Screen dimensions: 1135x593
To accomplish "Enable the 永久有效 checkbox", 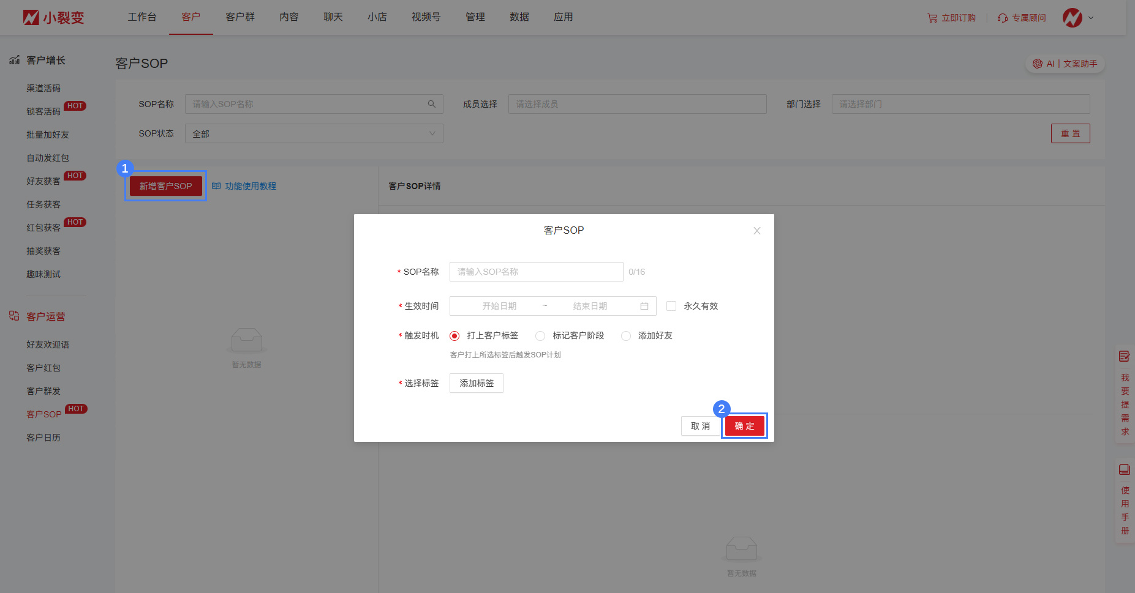I will [671, 306].
